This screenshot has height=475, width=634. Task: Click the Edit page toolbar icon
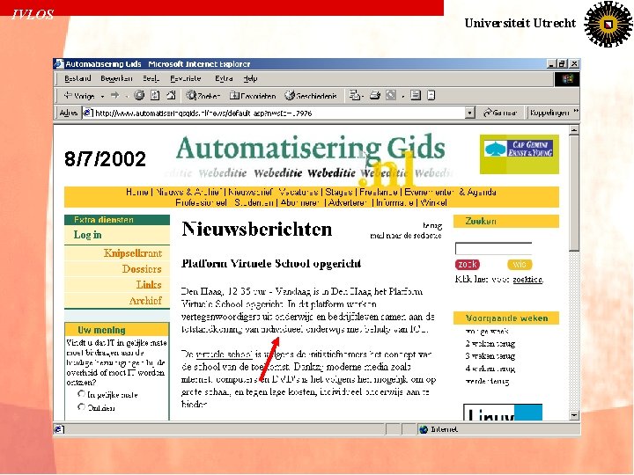[x=391, y=95]
